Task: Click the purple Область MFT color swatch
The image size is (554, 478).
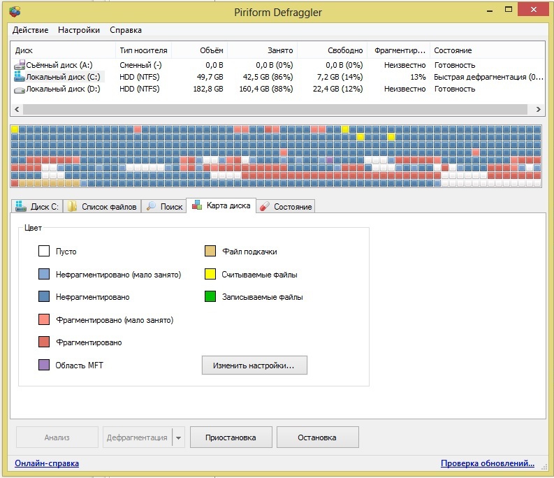Action: click(44, 365)
